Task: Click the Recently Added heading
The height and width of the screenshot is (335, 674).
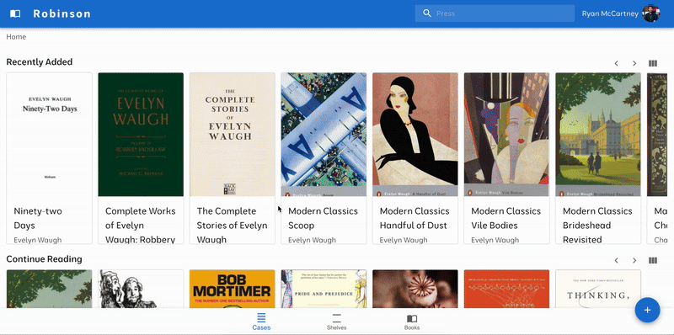Action: click(39, 61)
